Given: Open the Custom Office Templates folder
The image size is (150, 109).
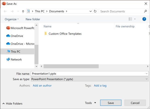Looking at the screenshot, I should click(x=65, y=34).
